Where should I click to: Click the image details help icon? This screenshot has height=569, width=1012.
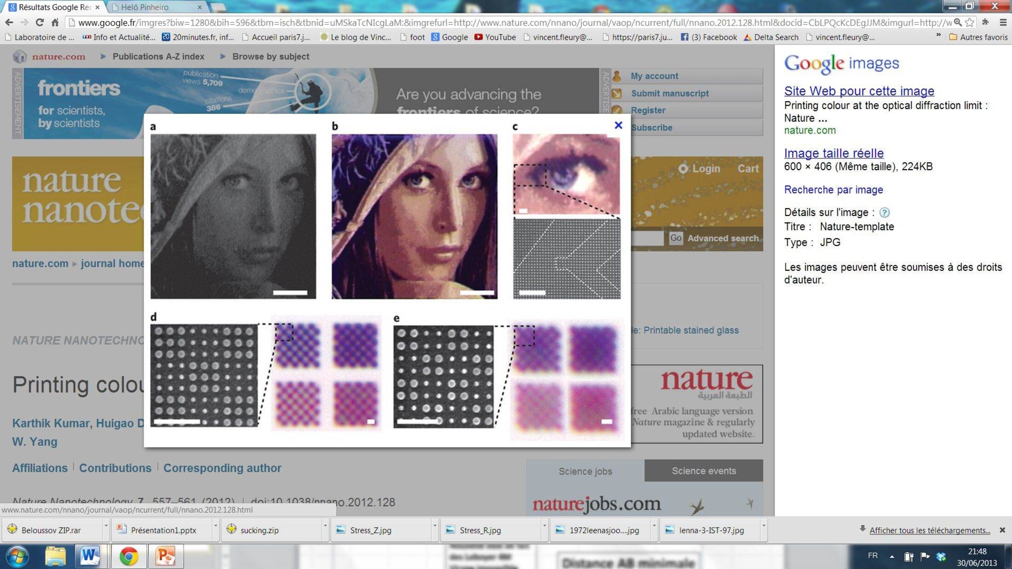point(884,212)
